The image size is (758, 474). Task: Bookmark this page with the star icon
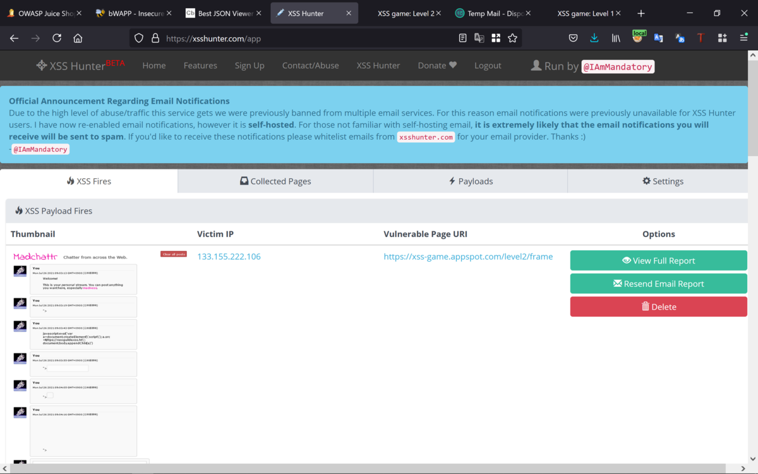click(x=512, y=38)
